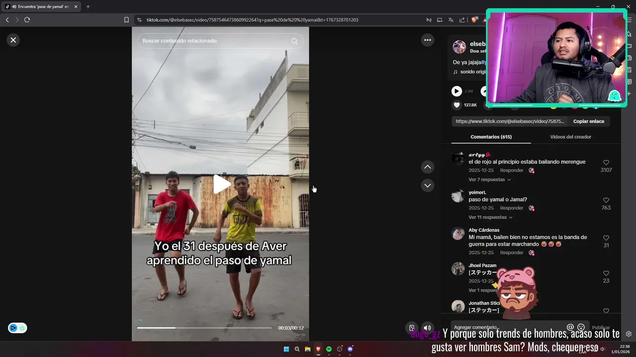
Task: Like Aby Cárdenas's comment heart
Action: pos(606,238)
